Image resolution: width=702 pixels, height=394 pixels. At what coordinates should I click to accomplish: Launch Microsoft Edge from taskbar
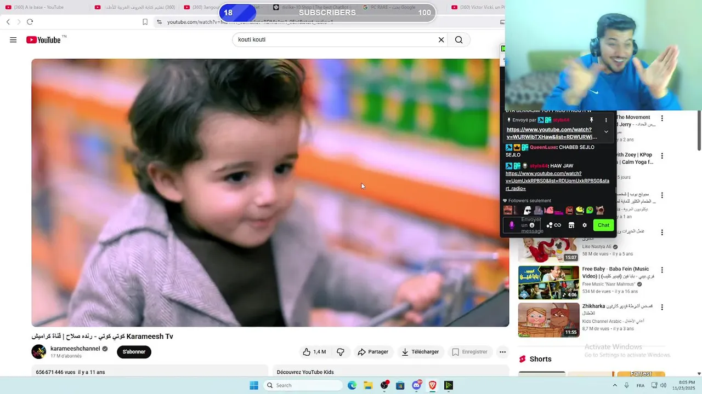point(352,385)
